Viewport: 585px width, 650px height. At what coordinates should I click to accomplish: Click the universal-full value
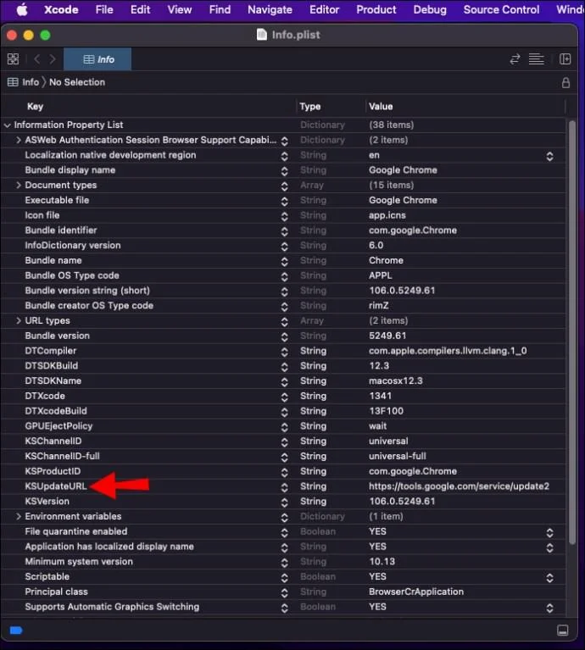(x=397, y=456)
